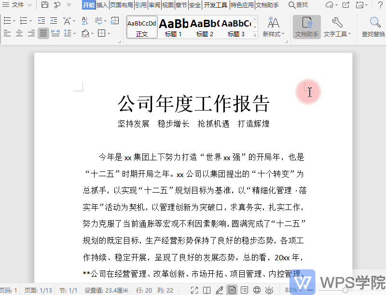Align text left
The image size is (386, 295).
tap(7, 33)
